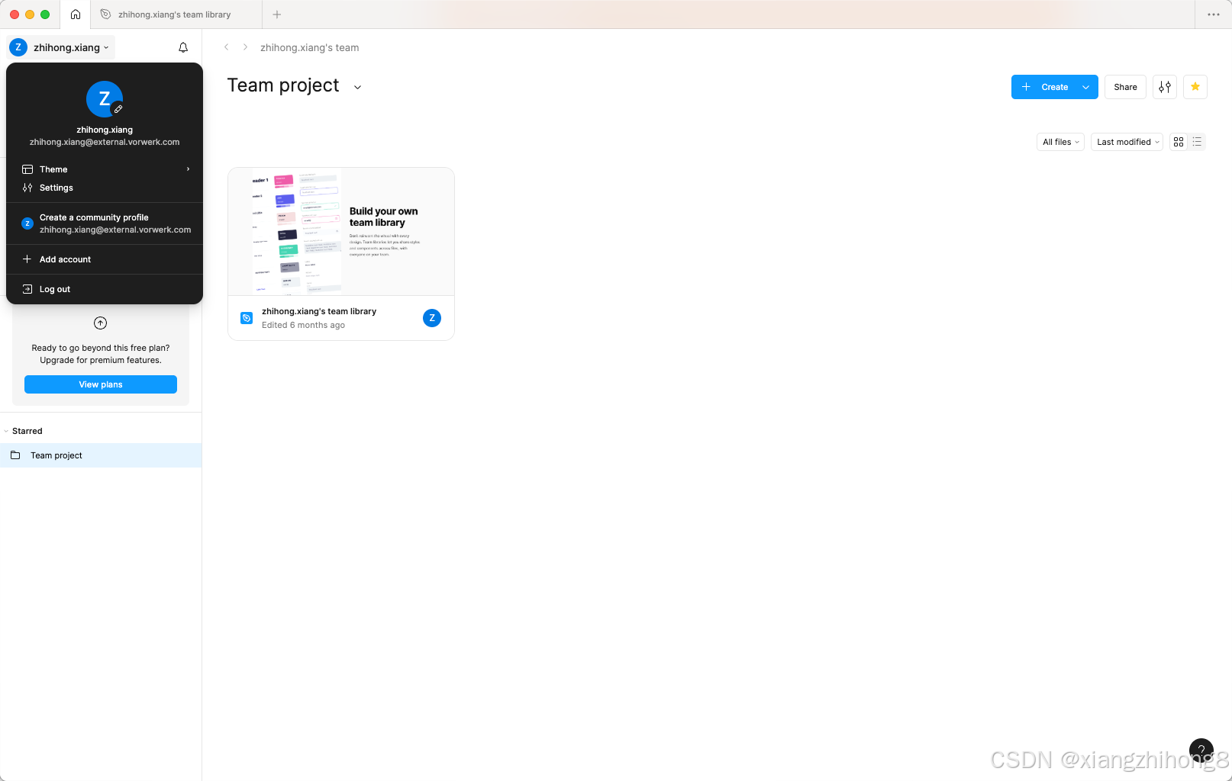This screenshot has height=781, width=1232.
Task: Switch to zhihong.xiang's team library tab
Action: (176, 14)
